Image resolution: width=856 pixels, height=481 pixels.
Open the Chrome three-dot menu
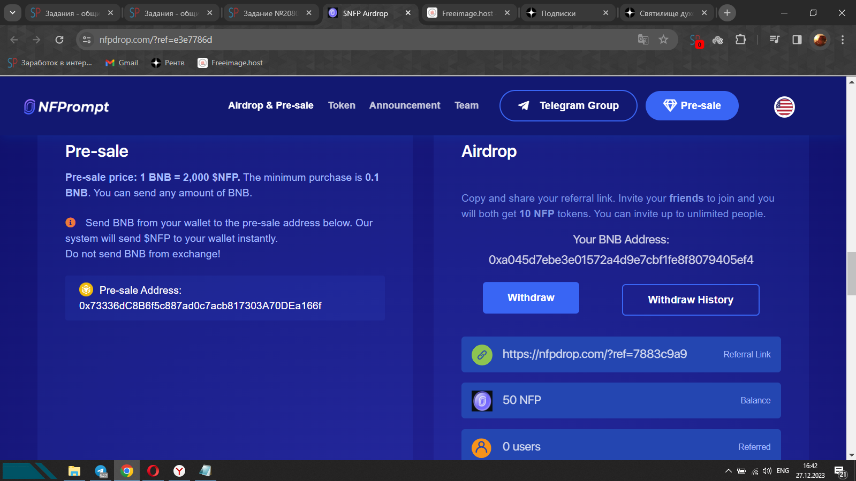843,40
